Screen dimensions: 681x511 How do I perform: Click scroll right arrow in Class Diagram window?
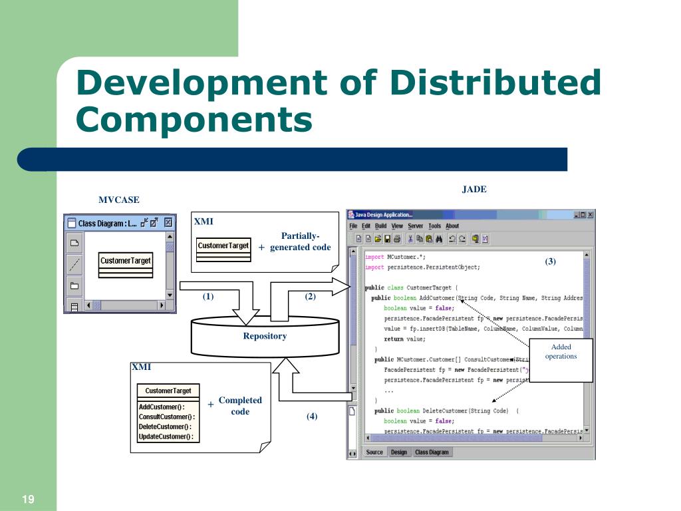tap(162, 305)
